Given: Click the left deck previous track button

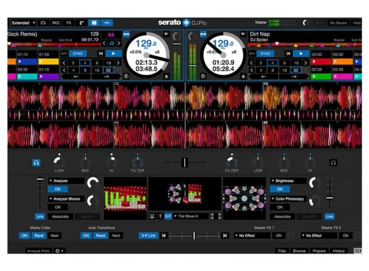Looking at the screenshot, I should pyautogui.click(x=101, y=54).
